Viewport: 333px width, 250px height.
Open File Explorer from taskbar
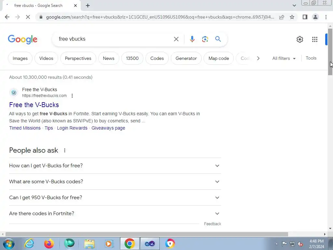pos(89,243)
